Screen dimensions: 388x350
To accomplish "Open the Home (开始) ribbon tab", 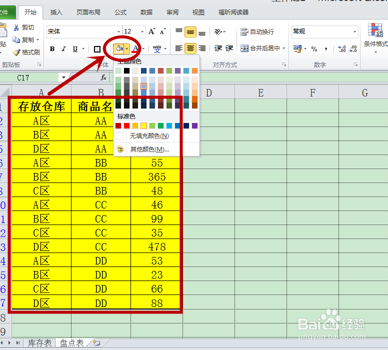I will [30, 12].
